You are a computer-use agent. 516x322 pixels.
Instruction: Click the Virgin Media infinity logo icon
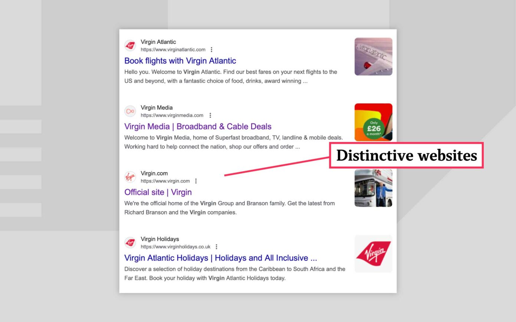point(130,111)
